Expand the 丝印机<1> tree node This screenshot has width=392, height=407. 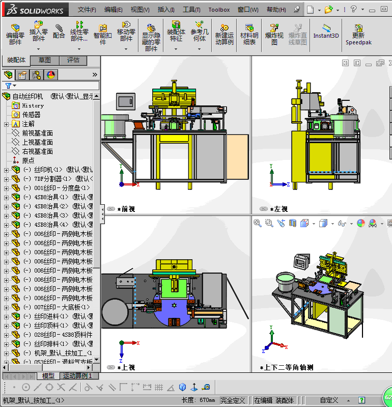click(6, 170)
